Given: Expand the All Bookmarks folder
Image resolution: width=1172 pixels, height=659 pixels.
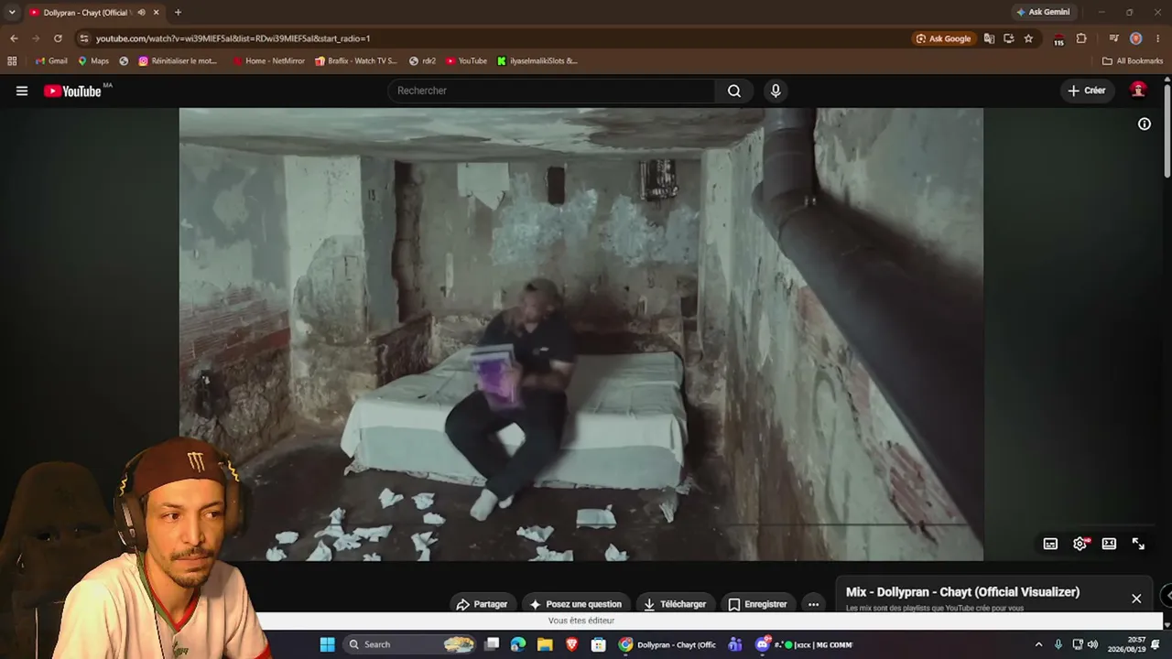Looking at the screenshot, I should (1133, 61).
